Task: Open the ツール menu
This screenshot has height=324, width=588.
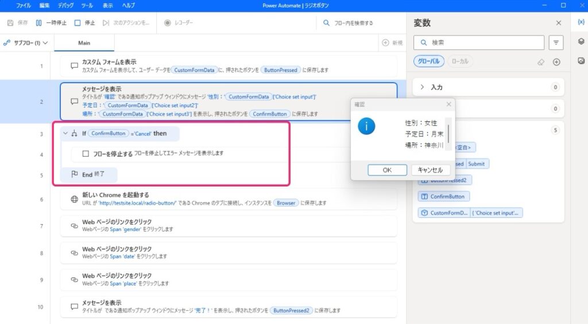Action: point(87,5)
